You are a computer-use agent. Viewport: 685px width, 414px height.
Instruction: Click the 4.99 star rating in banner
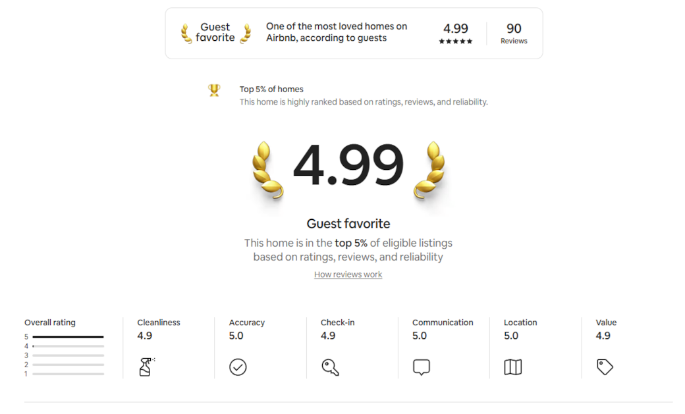pyautogui.click(x=456, y=33)
